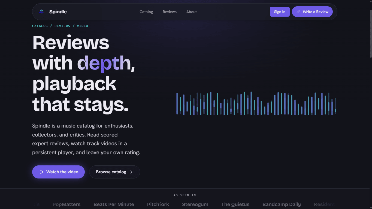Click the Pitchfork press name
372x209 pixels.
pyautogui.click(x=158, y=204)
